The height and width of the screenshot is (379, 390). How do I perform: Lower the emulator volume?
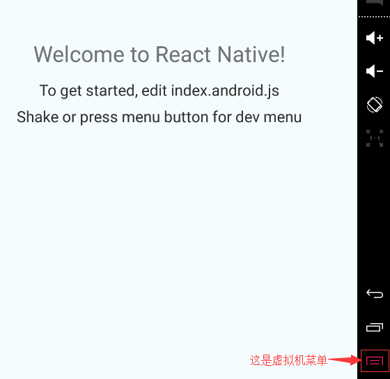click(375, 71)
